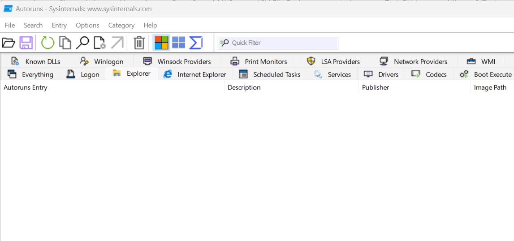Switch to the LSA Providers tab
This screenshot has height=241, width=514.
tap(333, 61)
